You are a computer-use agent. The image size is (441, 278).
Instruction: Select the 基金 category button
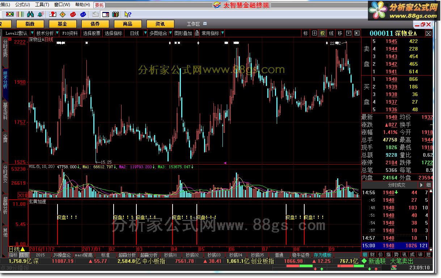63,24
